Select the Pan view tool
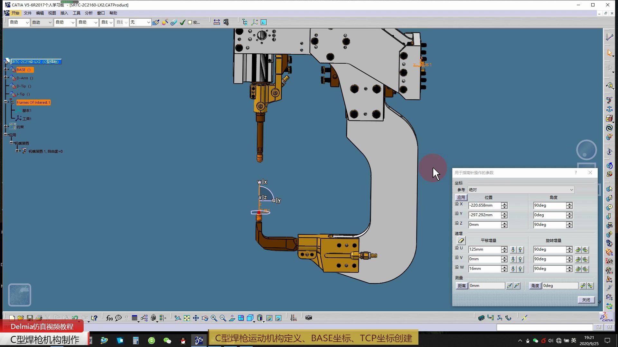The image size is (618, 347). (x=196, y=318)
